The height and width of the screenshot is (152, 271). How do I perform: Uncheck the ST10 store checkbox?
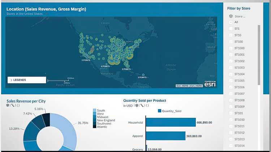click(231, 35)
